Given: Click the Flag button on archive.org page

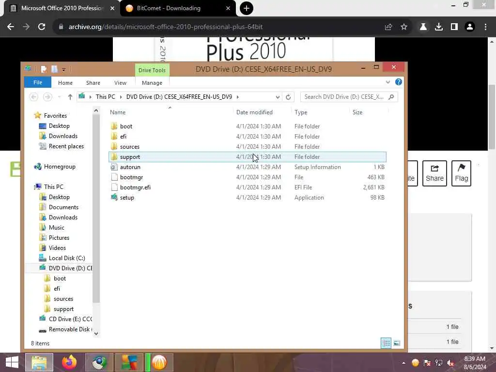Looking at the screenshot, I should click(x=461, y=173).
